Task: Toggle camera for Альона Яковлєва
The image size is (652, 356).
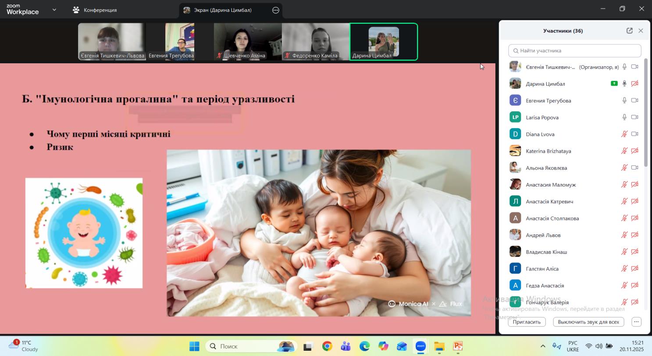Action: (x=634, y=168)
